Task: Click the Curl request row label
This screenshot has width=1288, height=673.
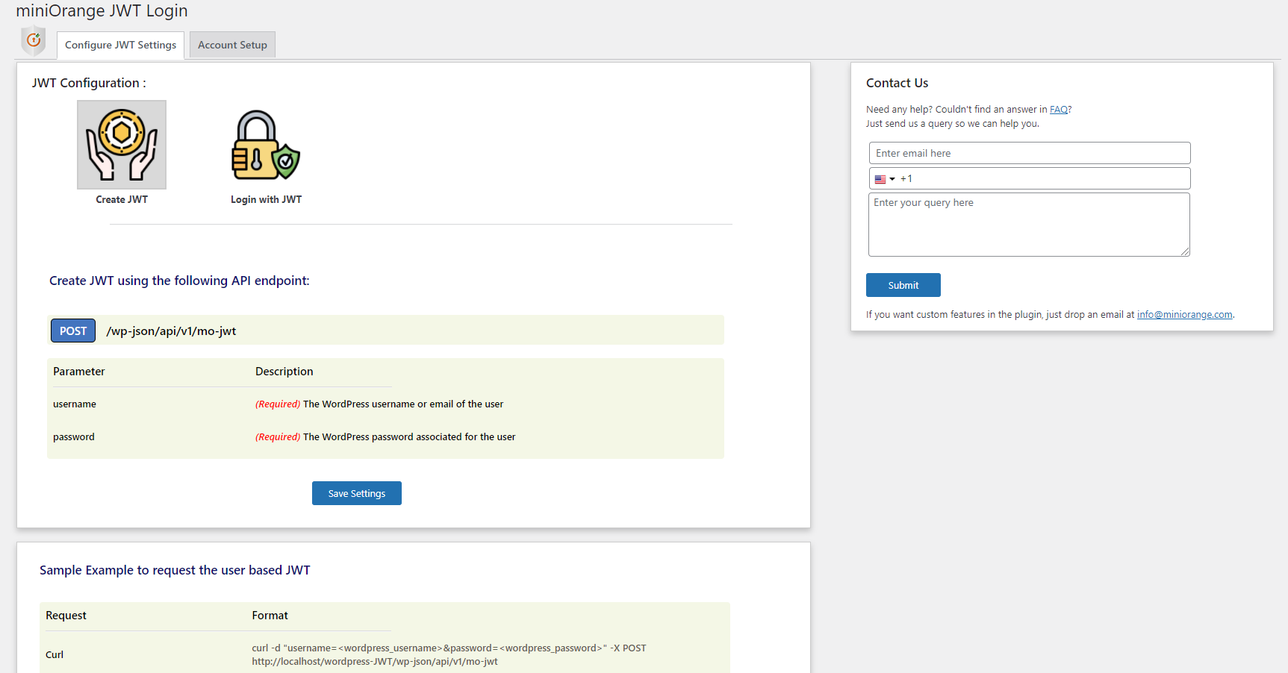Action: 55,654
